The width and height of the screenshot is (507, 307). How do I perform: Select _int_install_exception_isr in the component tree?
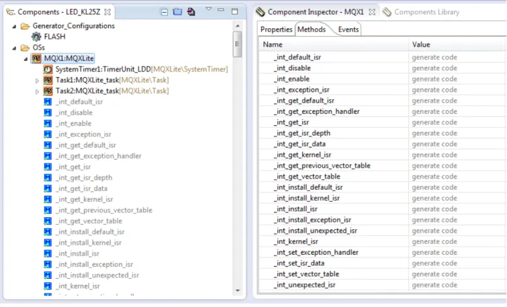point(94,264)
